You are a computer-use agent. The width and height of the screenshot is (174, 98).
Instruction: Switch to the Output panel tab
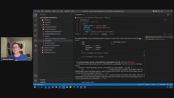coord(85,34)
